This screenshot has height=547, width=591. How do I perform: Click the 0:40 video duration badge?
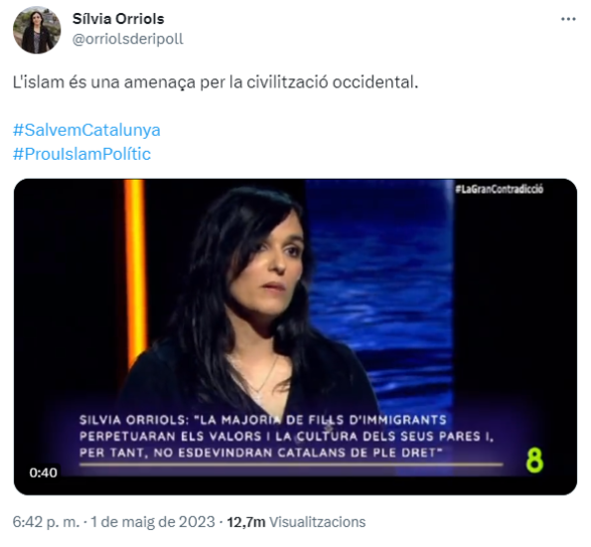pos(44,473)
